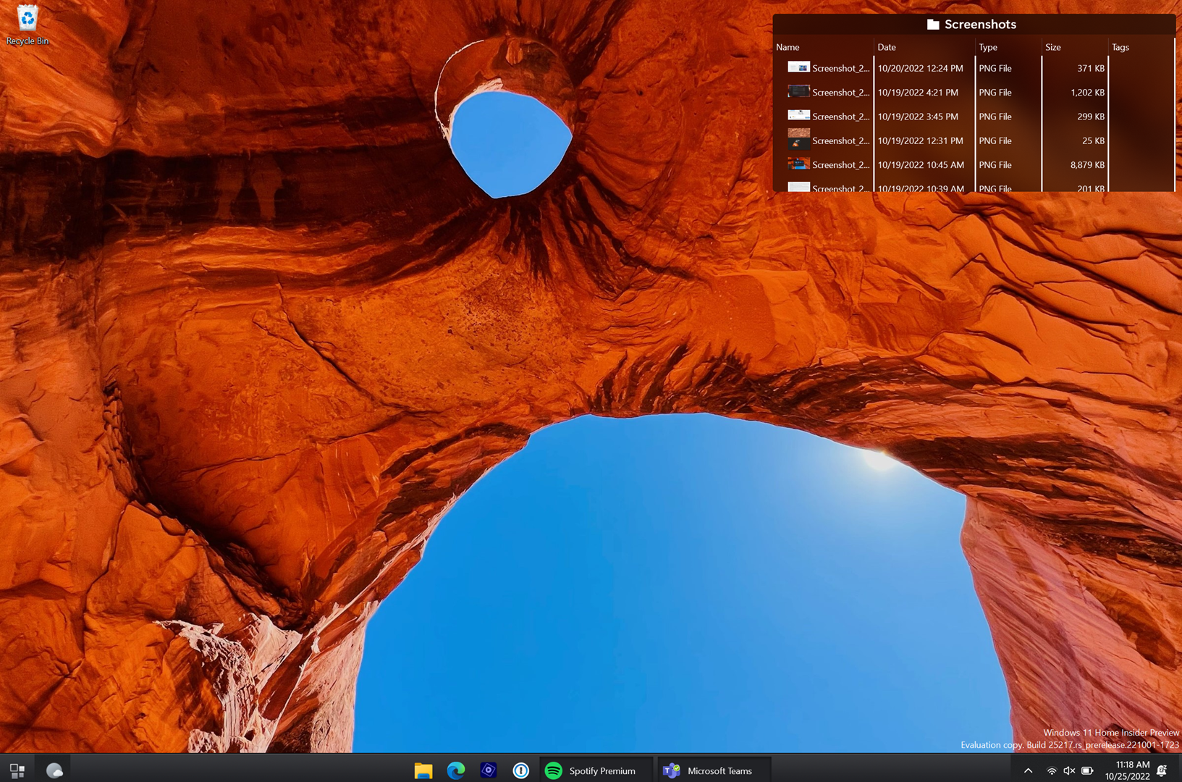Click the 299 KB size cell

pyautogui.click(x=1090, y=117)
